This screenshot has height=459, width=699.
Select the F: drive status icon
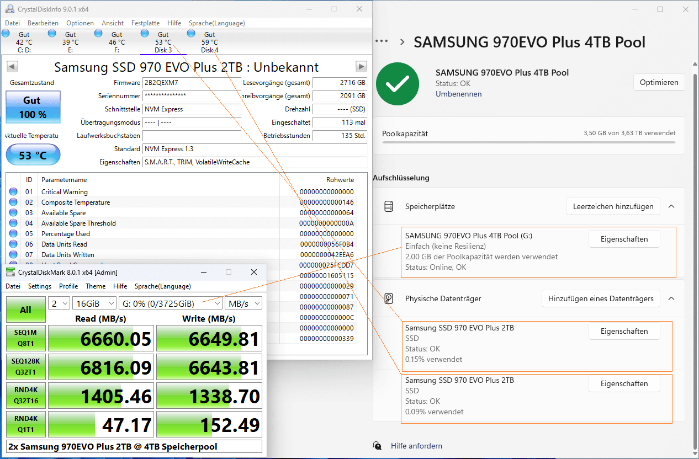point(98,33)
